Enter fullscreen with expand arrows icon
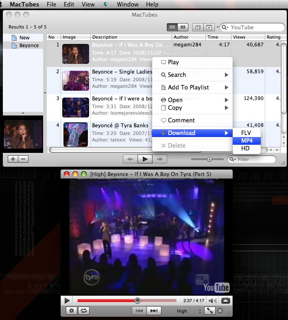Screen dimensions: 288x320 [x=210, y=311]
